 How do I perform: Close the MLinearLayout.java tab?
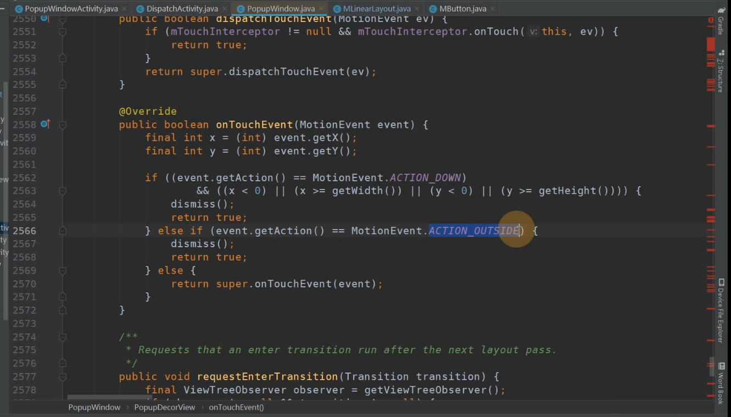point(417,9)
